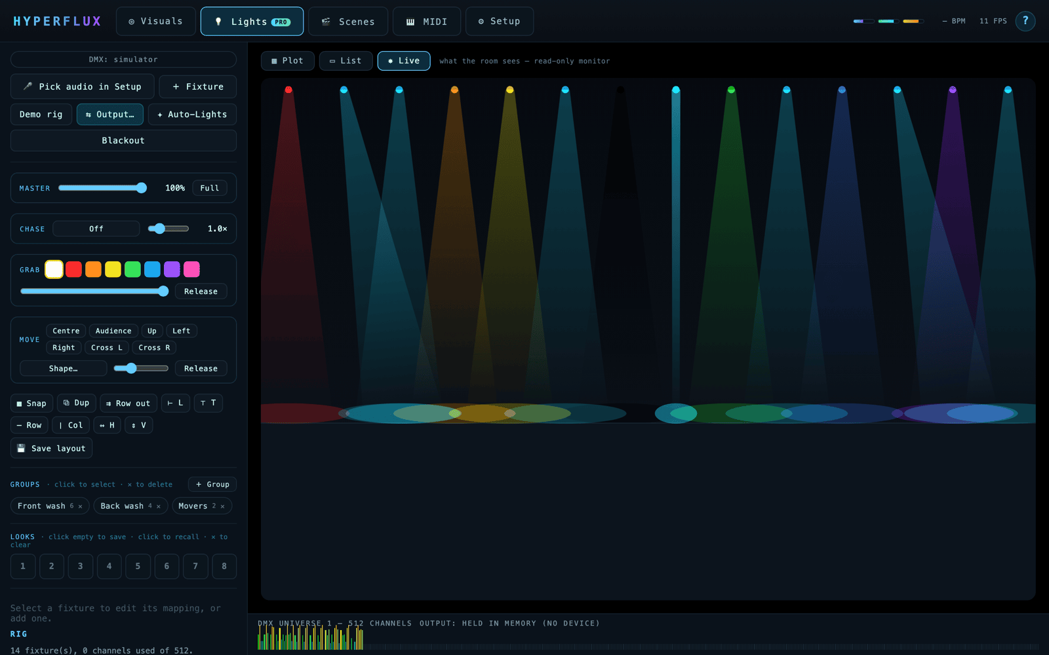Arrange fixtures in a Row
Screen dimensions: 1049x655
coord(30,425)
